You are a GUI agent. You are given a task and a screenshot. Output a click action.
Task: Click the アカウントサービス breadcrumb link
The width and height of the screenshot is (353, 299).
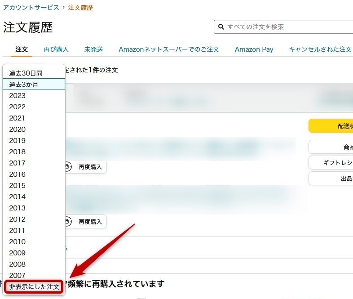pyautogui.click(x=31, y=8)
